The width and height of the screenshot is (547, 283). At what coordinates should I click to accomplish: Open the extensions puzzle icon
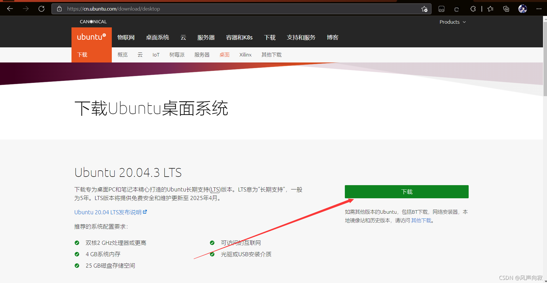(x=473, y=9)
